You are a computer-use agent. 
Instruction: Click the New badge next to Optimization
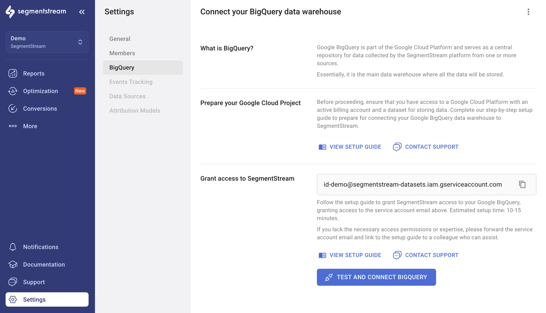[80, 91]
